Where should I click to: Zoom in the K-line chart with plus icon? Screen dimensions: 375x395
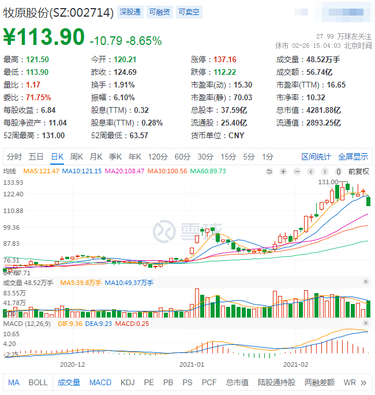(x=283, y=172)
